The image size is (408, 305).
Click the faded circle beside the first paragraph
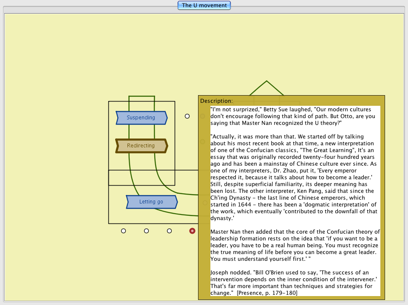point(203,116)
